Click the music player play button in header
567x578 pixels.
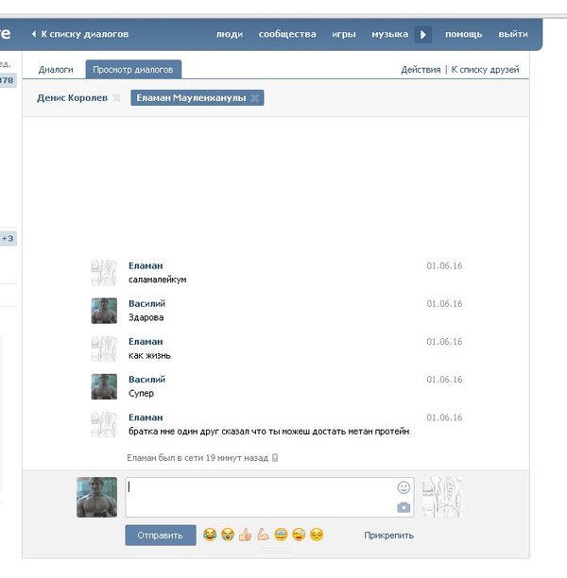[423, 34]
